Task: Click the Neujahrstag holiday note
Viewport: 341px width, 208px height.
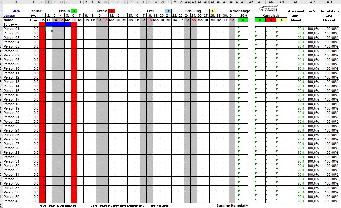Action: [x=58, y=205]
